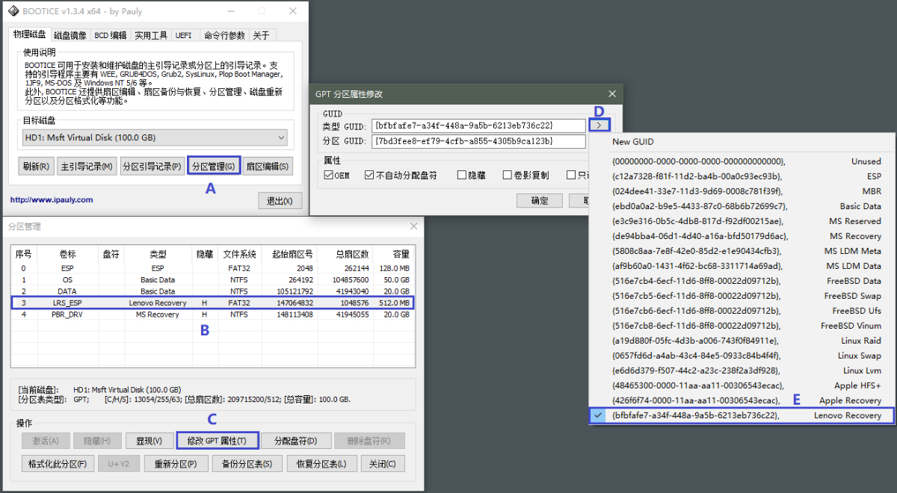Show the 关于 tab

coord(262,35)
